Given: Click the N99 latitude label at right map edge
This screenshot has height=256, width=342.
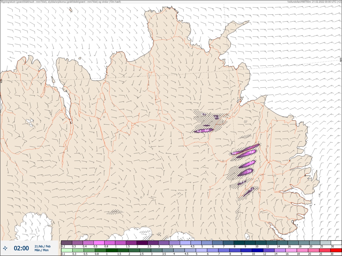Looking at the screenshot, I should (x=341, y=60).
